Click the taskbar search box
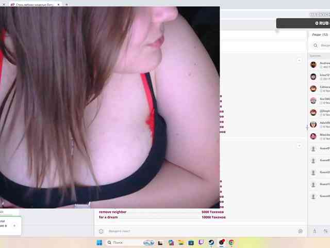Screen dimensions: 330x248 124,242
